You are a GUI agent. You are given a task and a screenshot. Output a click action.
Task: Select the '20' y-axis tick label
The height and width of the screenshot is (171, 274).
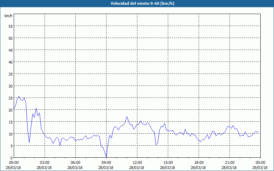11,110
